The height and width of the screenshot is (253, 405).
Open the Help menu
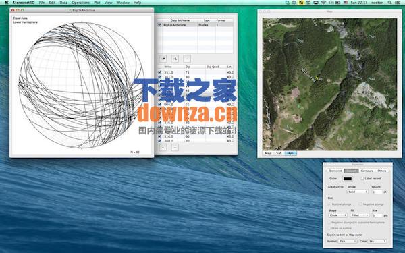[x=137, y=3]
